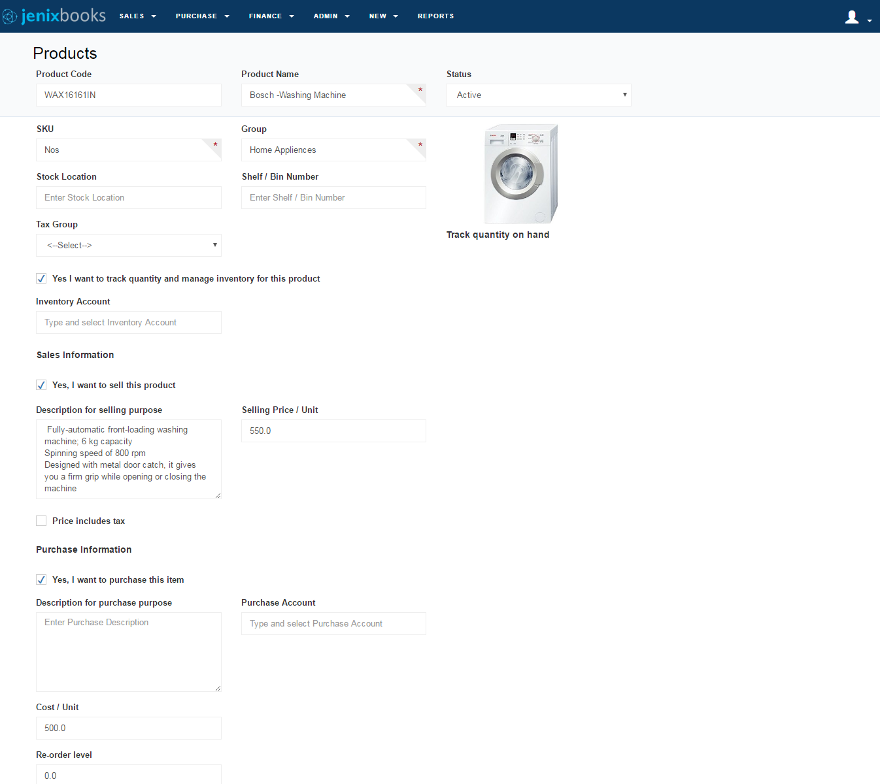
Task: Toggle 'Yes, I want to sell this product'
Action: point(41,385)
